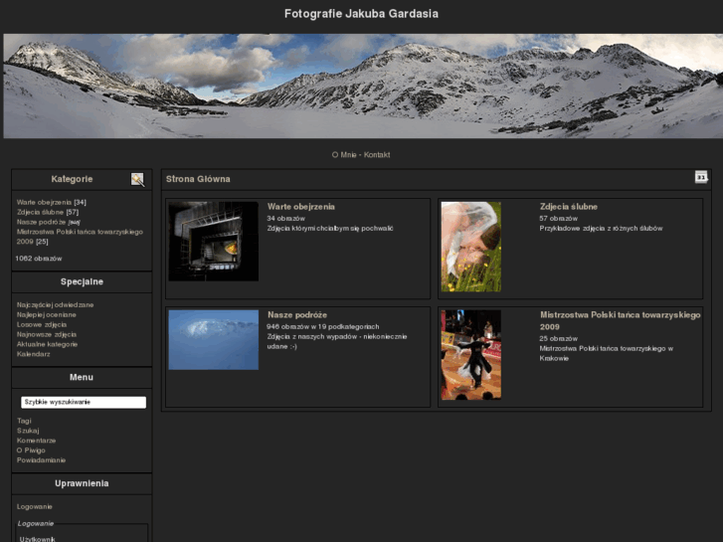Viewport: 723px width, 542px height.
Task: Click the 946 obrazów w 19 podkategoriach text
Action: click(323, 326)
